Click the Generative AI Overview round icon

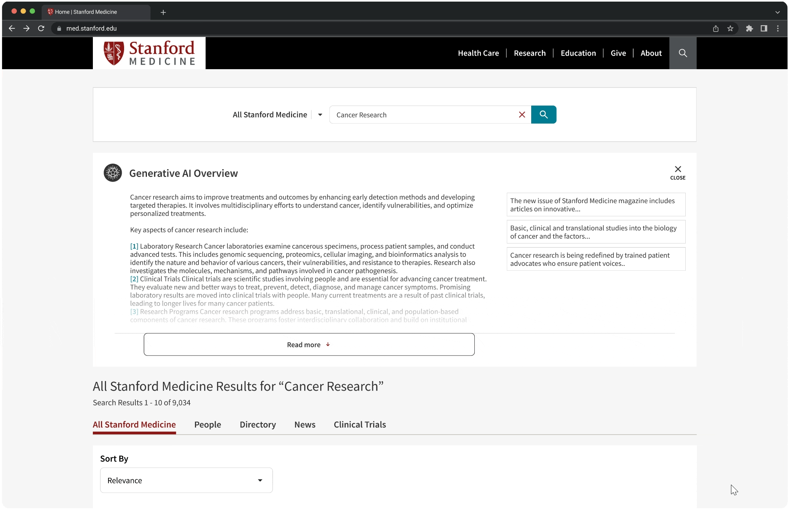(x=113, y=173)
